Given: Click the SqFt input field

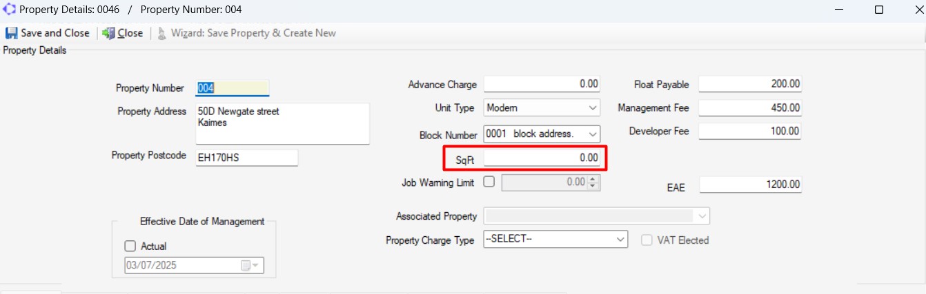Looking at the screenshot, I should (x=542, y=158).
